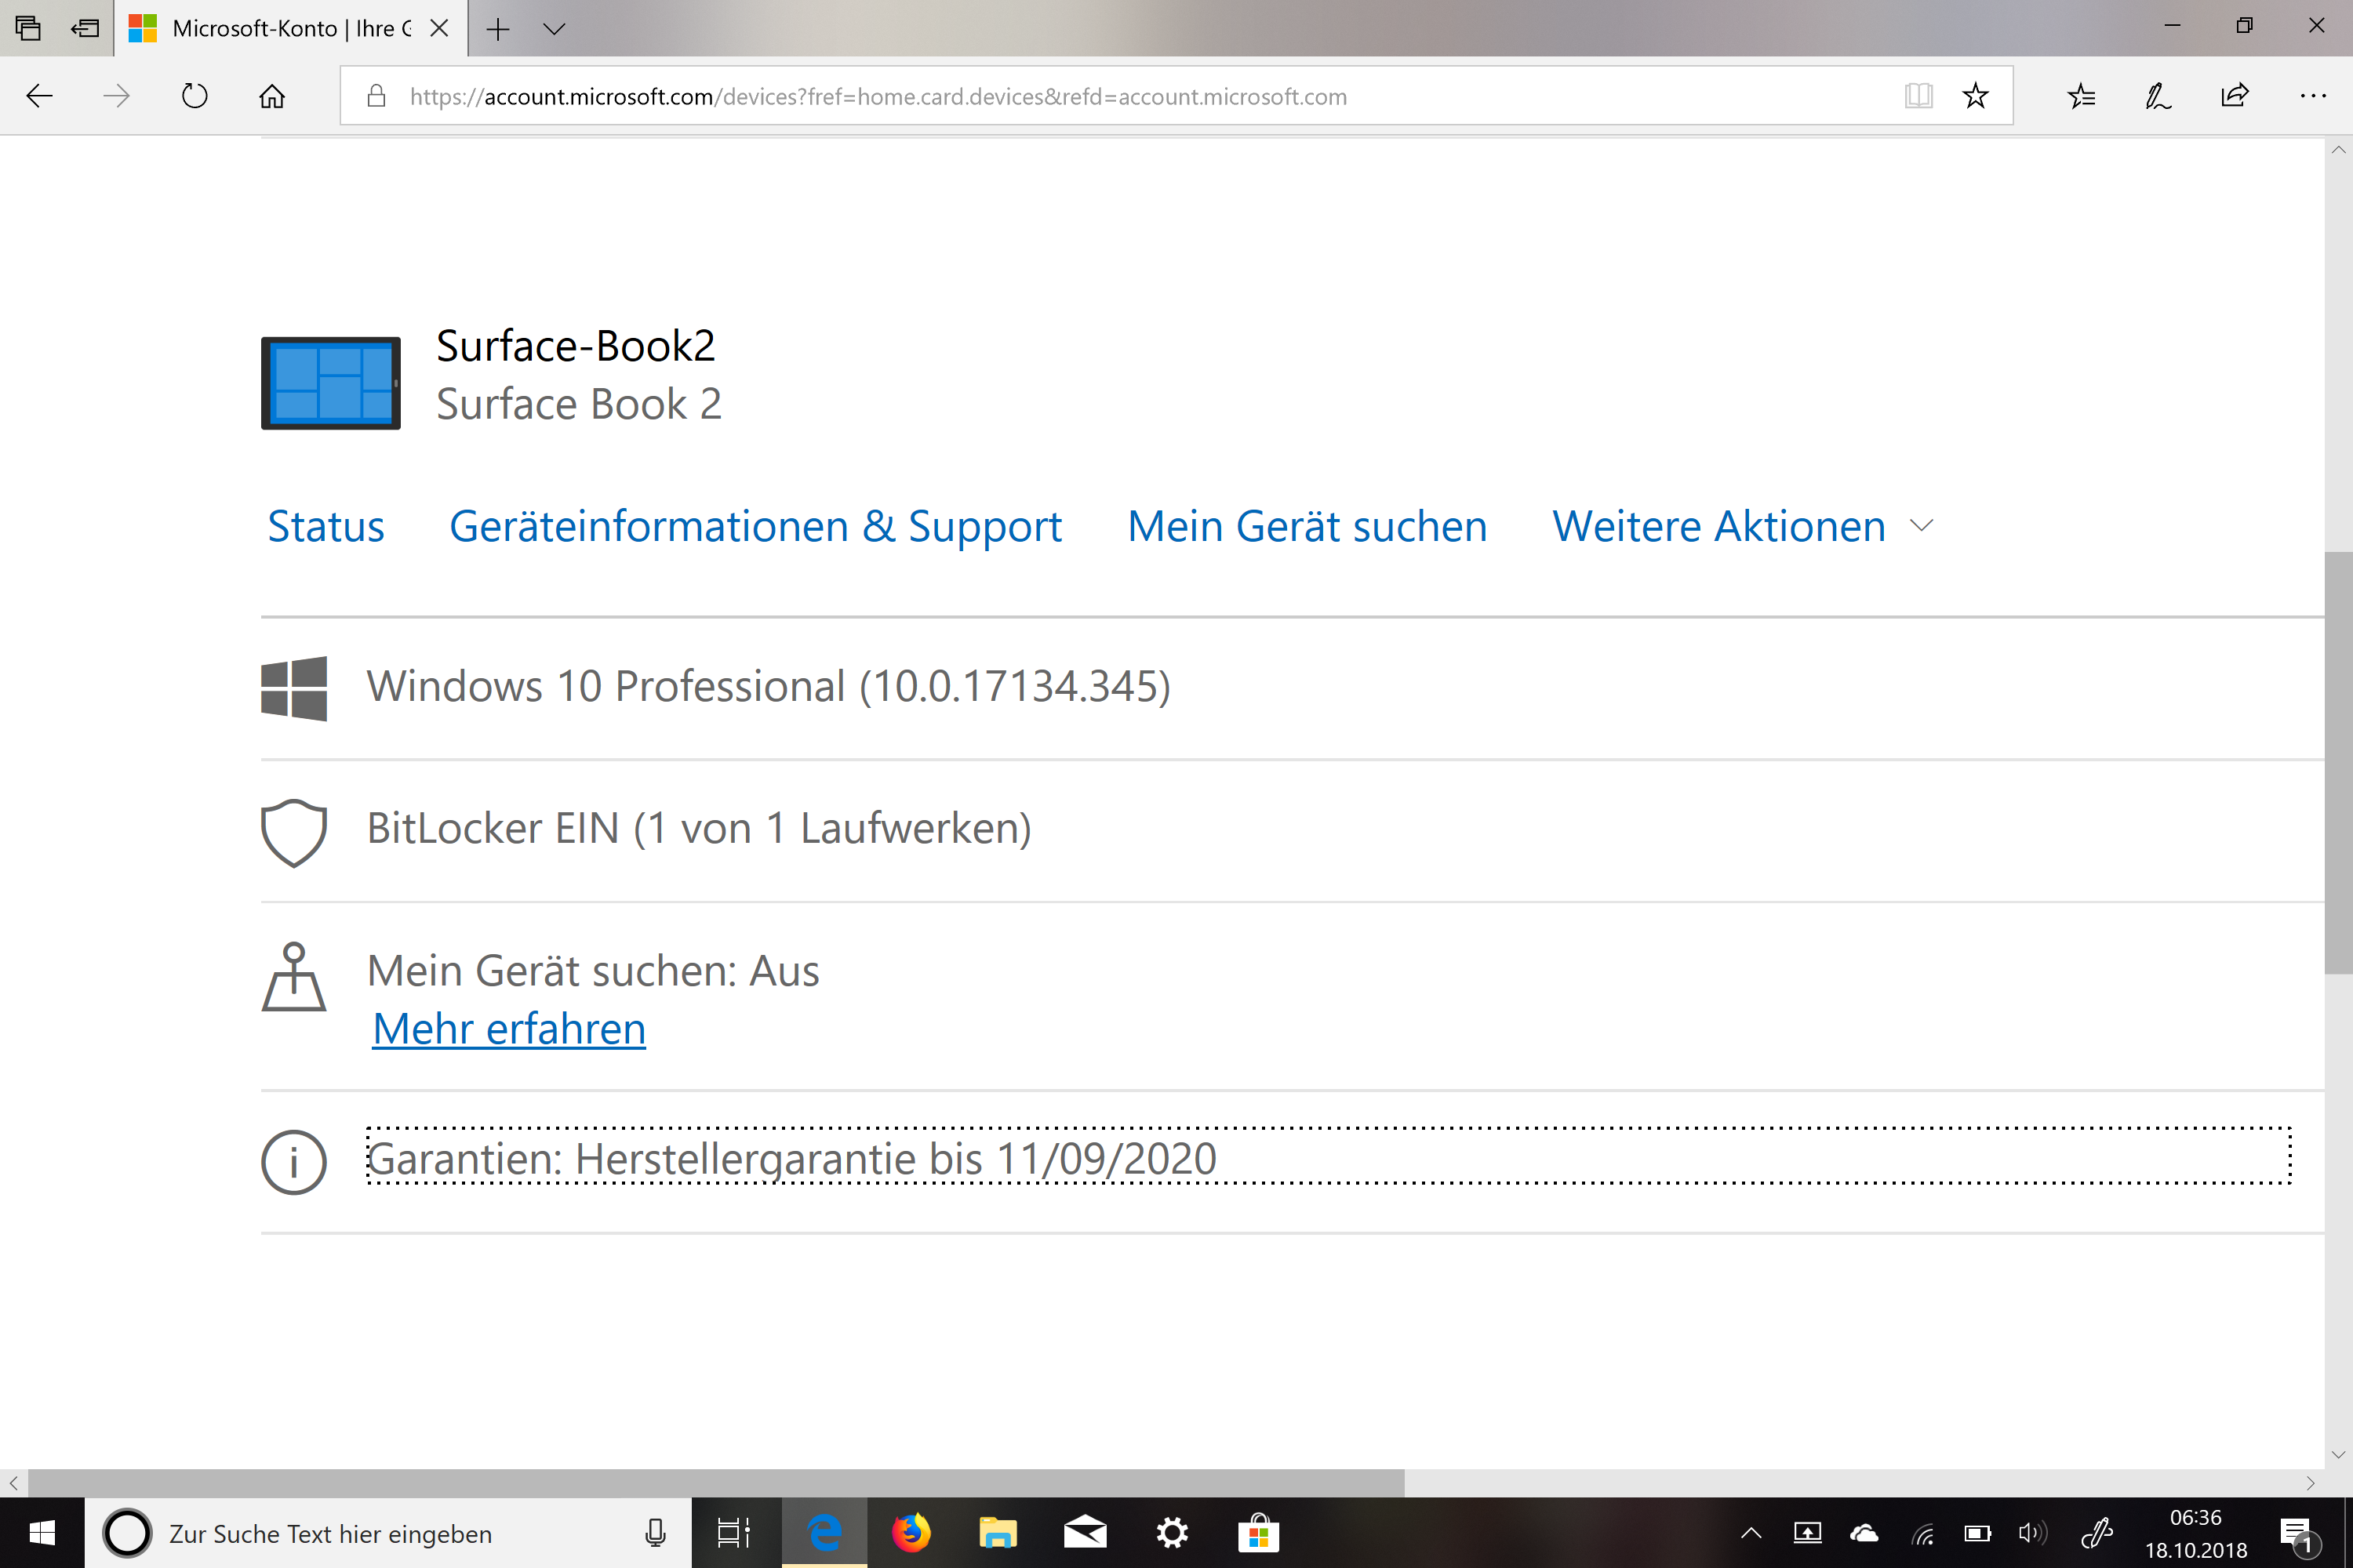Click the horizontal scrollbar thumb

point(716,1482)
